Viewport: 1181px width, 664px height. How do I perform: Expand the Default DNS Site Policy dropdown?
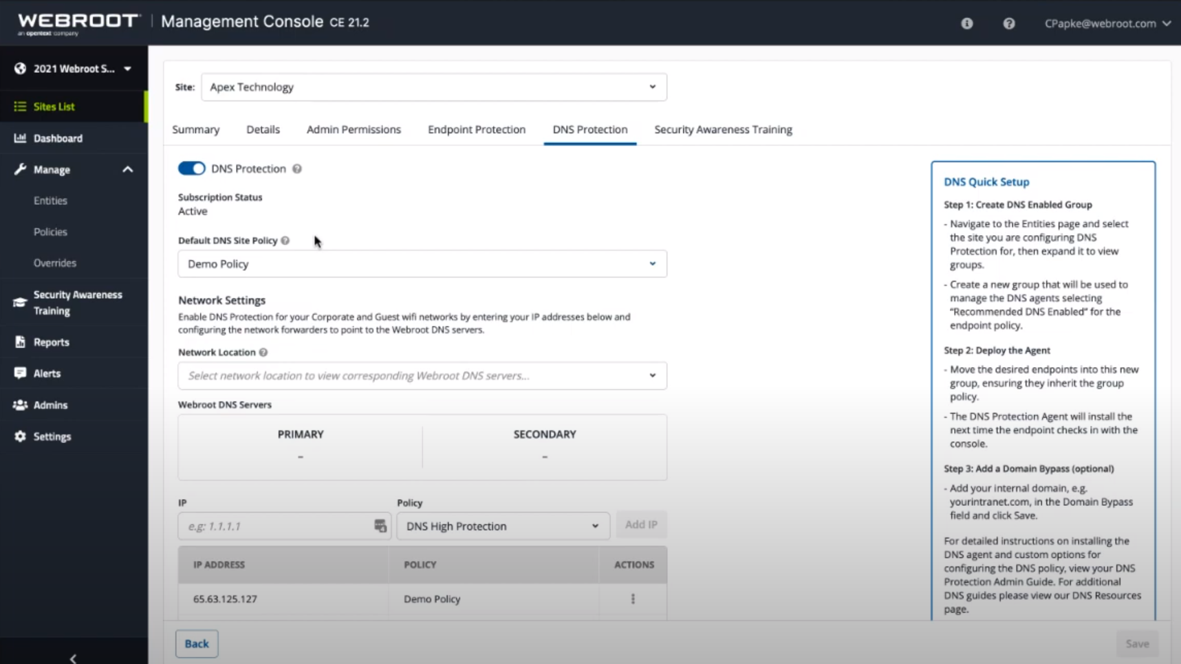tap(422, 264)
